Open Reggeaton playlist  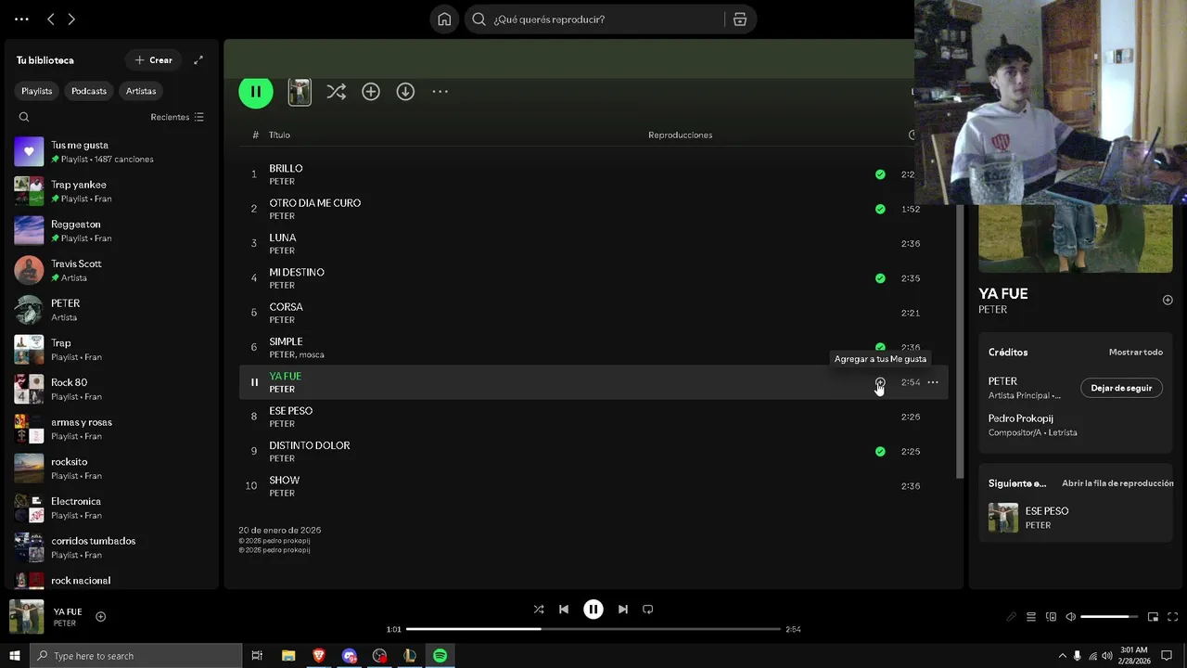111,231
